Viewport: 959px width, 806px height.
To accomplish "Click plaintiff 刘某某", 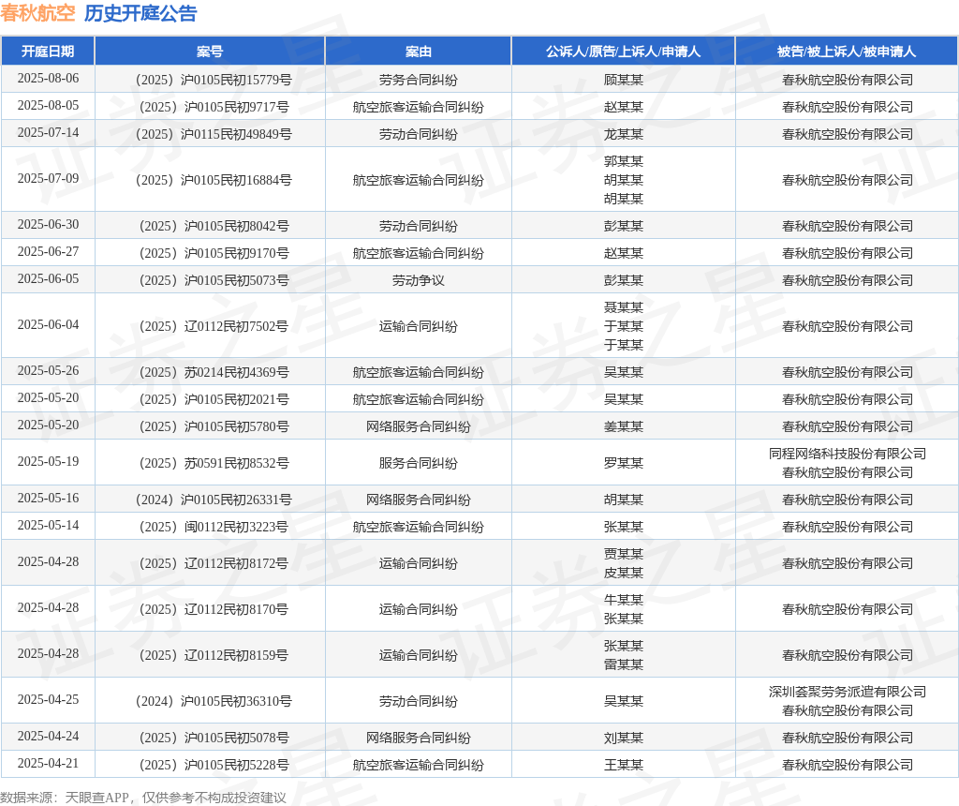I will click(623, 738).
